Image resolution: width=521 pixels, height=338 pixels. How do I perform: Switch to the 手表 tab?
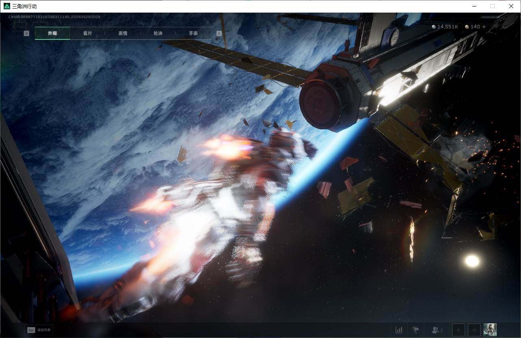(x=193, y=33)
